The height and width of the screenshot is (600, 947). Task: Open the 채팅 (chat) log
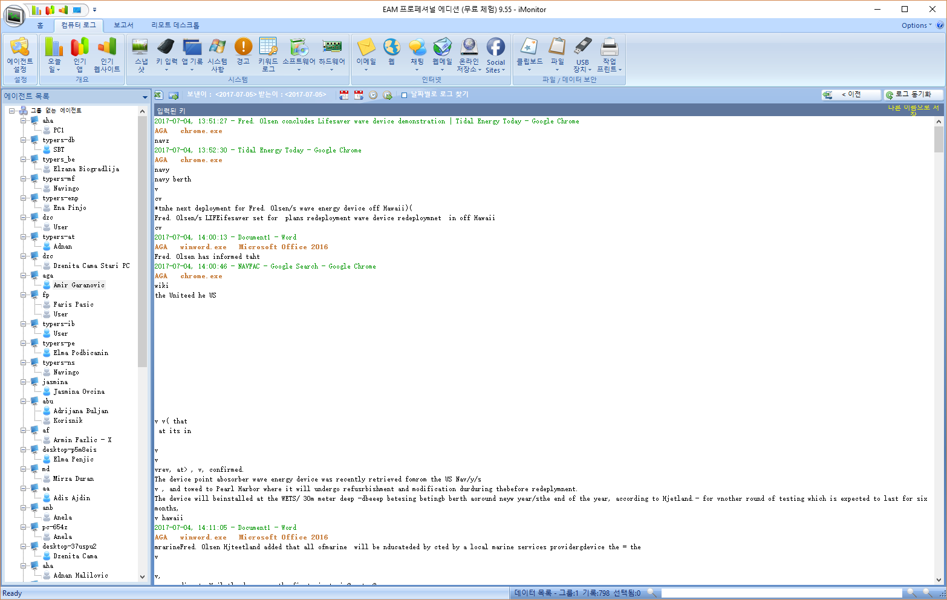[x=417, y=56]
